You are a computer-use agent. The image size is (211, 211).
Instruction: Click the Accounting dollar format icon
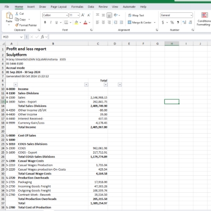coord(163,22)
